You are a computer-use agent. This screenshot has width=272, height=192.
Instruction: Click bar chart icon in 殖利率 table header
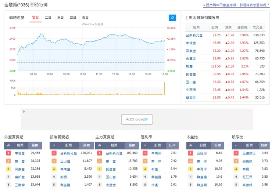(x=145, y=145)
